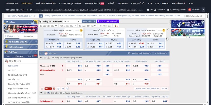Open the match statistics bar chart icon
This screenshot has width=211, height=105.
(63, 88)
